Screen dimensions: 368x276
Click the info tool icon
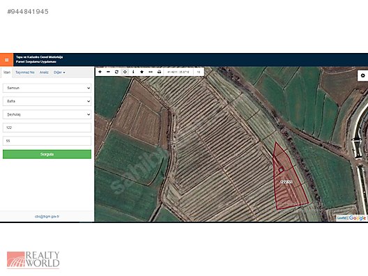point(133,72)
